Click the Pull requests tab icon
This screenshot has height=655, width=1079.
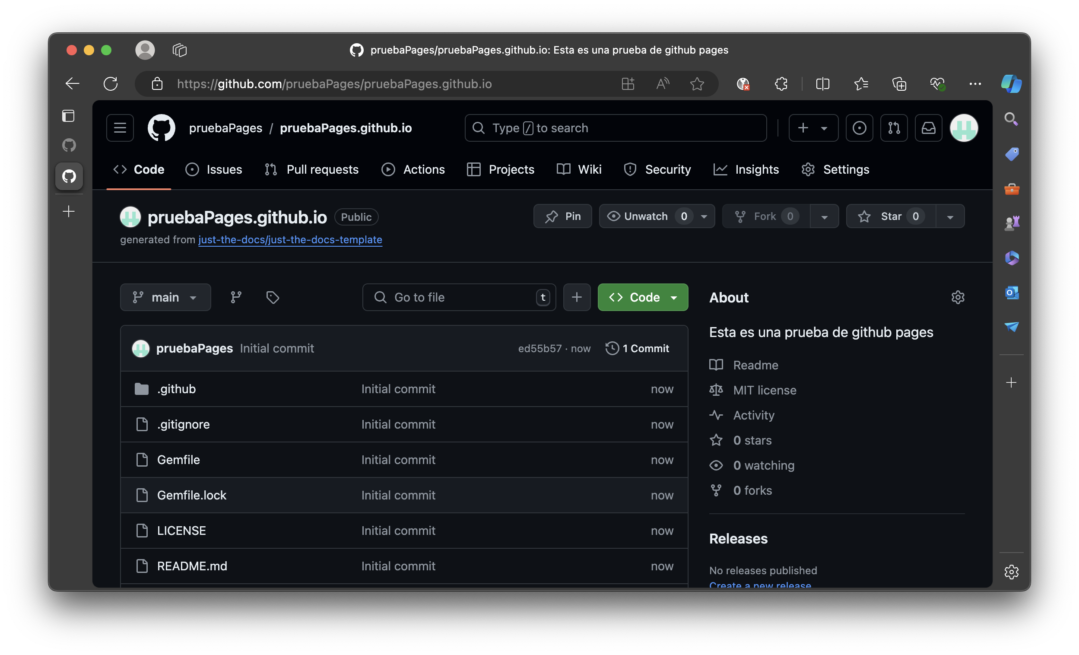[270, 169]
